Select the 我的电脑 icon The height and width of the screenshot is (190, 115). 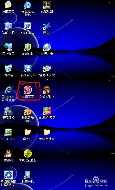8,26
